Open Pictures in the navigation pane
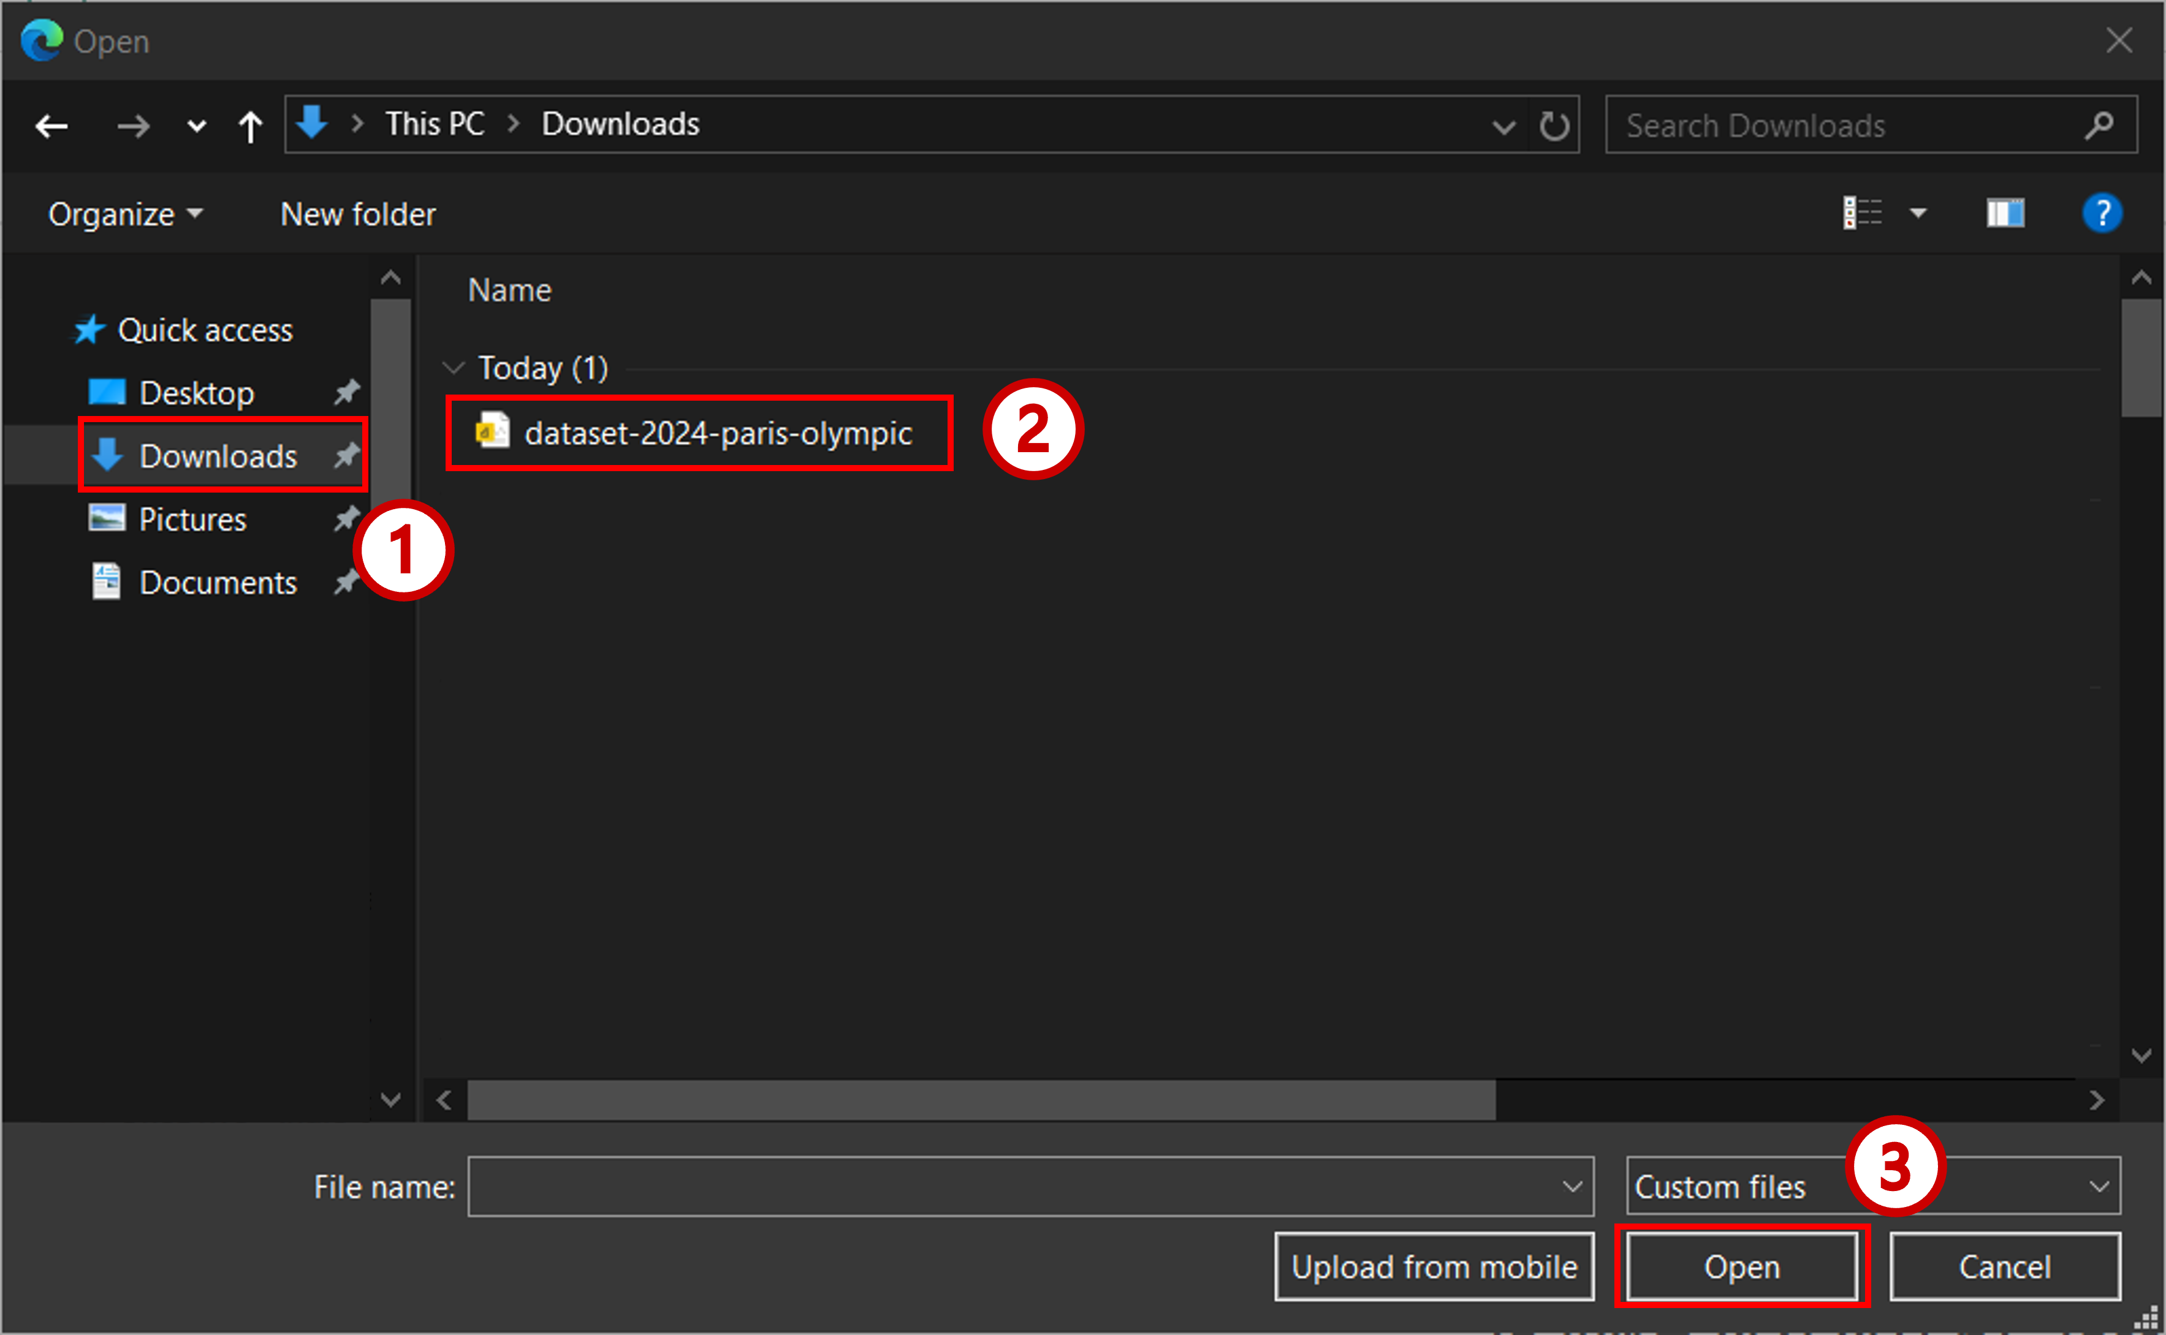The image size is (2166, 1335). [192, 519]
